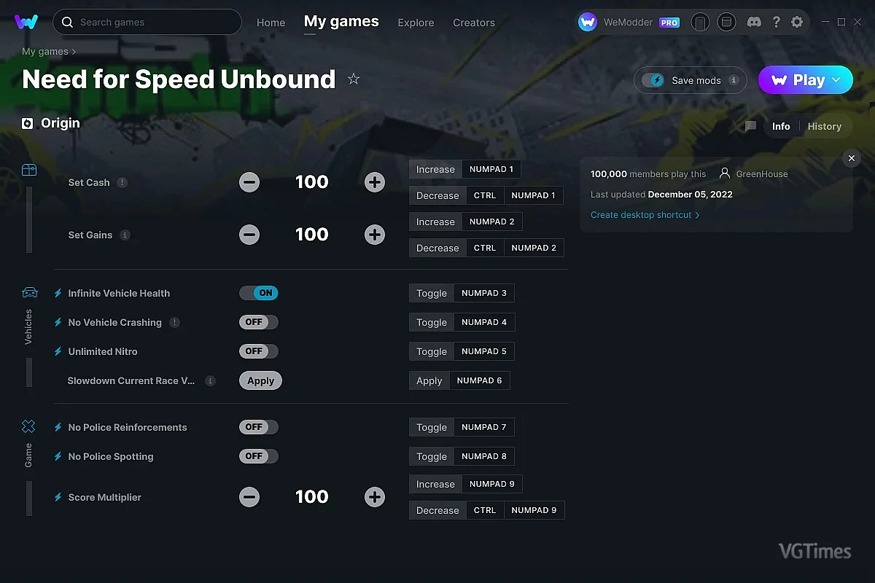Open settings gear icon
This screenshot has width=875, height=583.
[797, 23]
